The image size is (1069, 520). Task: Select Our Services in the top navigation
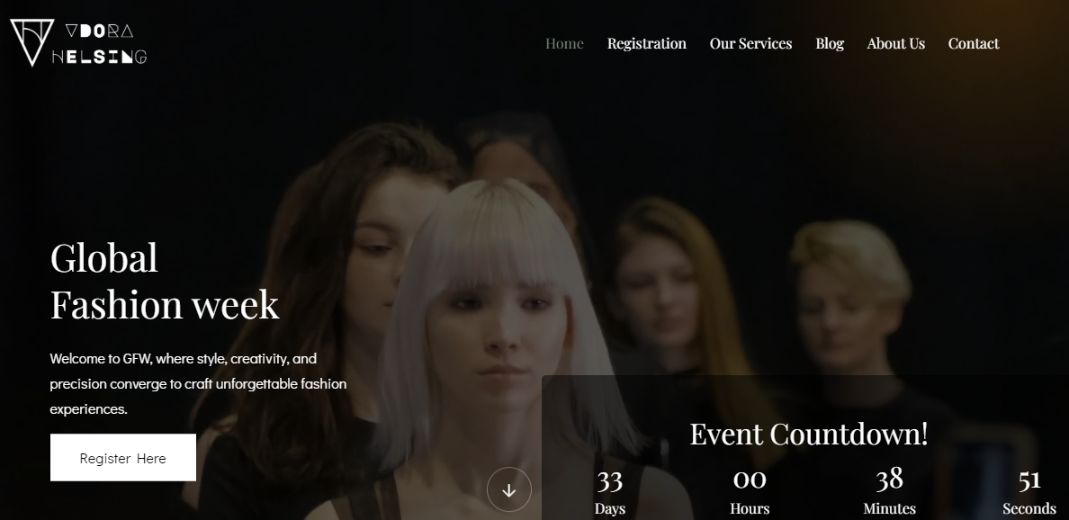750,43
